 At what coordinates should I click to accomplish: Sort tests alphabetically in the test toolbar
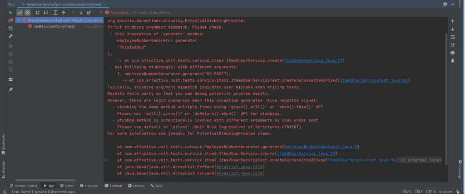coord(37,13)
